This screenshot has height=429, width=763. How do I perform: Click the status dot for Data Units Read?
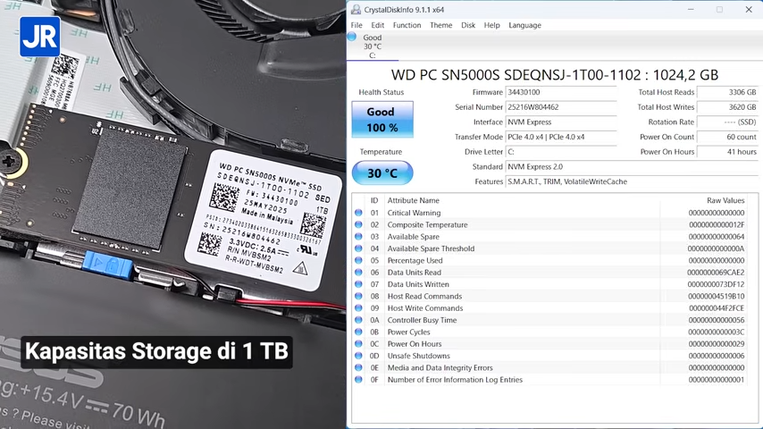[x=358, y=273]
